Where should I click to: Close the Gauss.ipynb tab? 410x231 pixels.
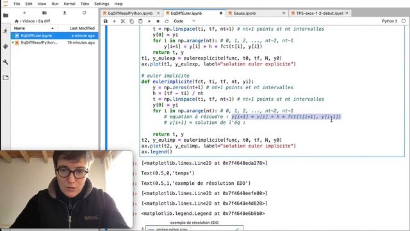284,13
